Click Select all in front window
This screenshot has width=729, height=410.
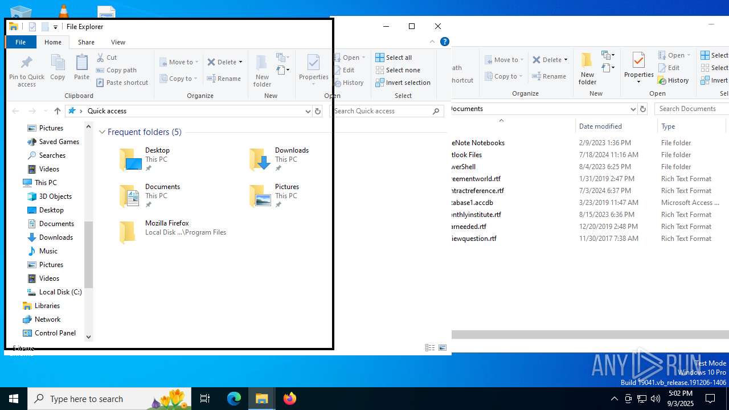pyautogui.click(x=394, y=58)
